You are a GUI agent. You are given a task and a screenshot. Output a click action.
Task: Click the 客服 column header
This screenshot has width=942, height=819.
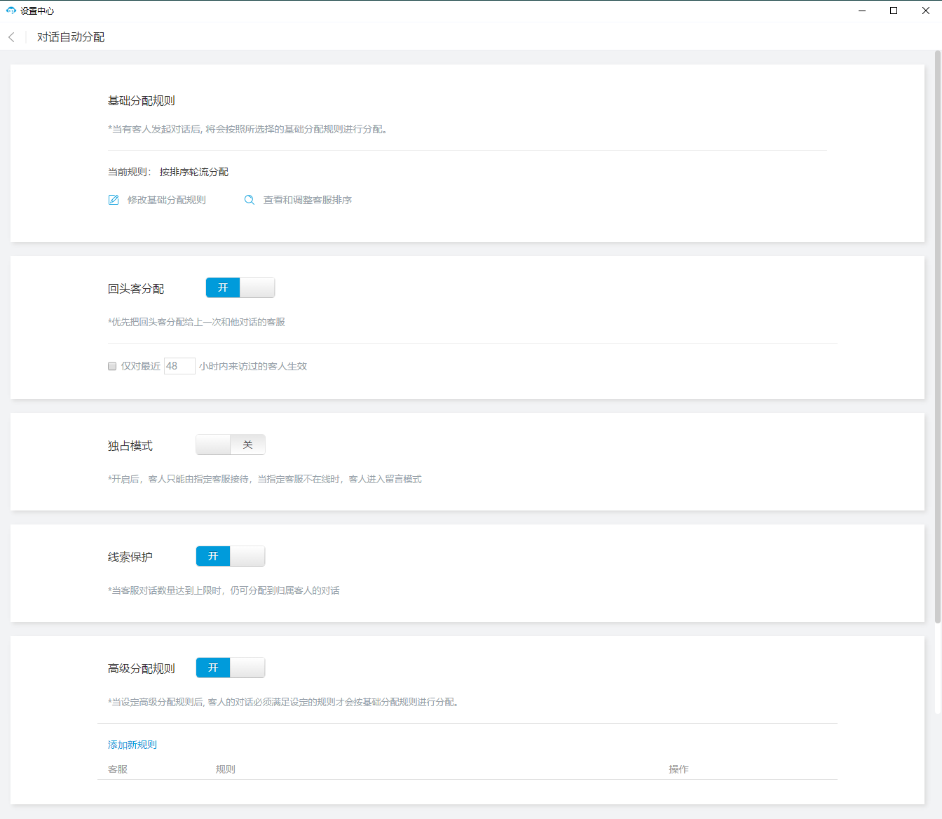[x=118, y=769]
